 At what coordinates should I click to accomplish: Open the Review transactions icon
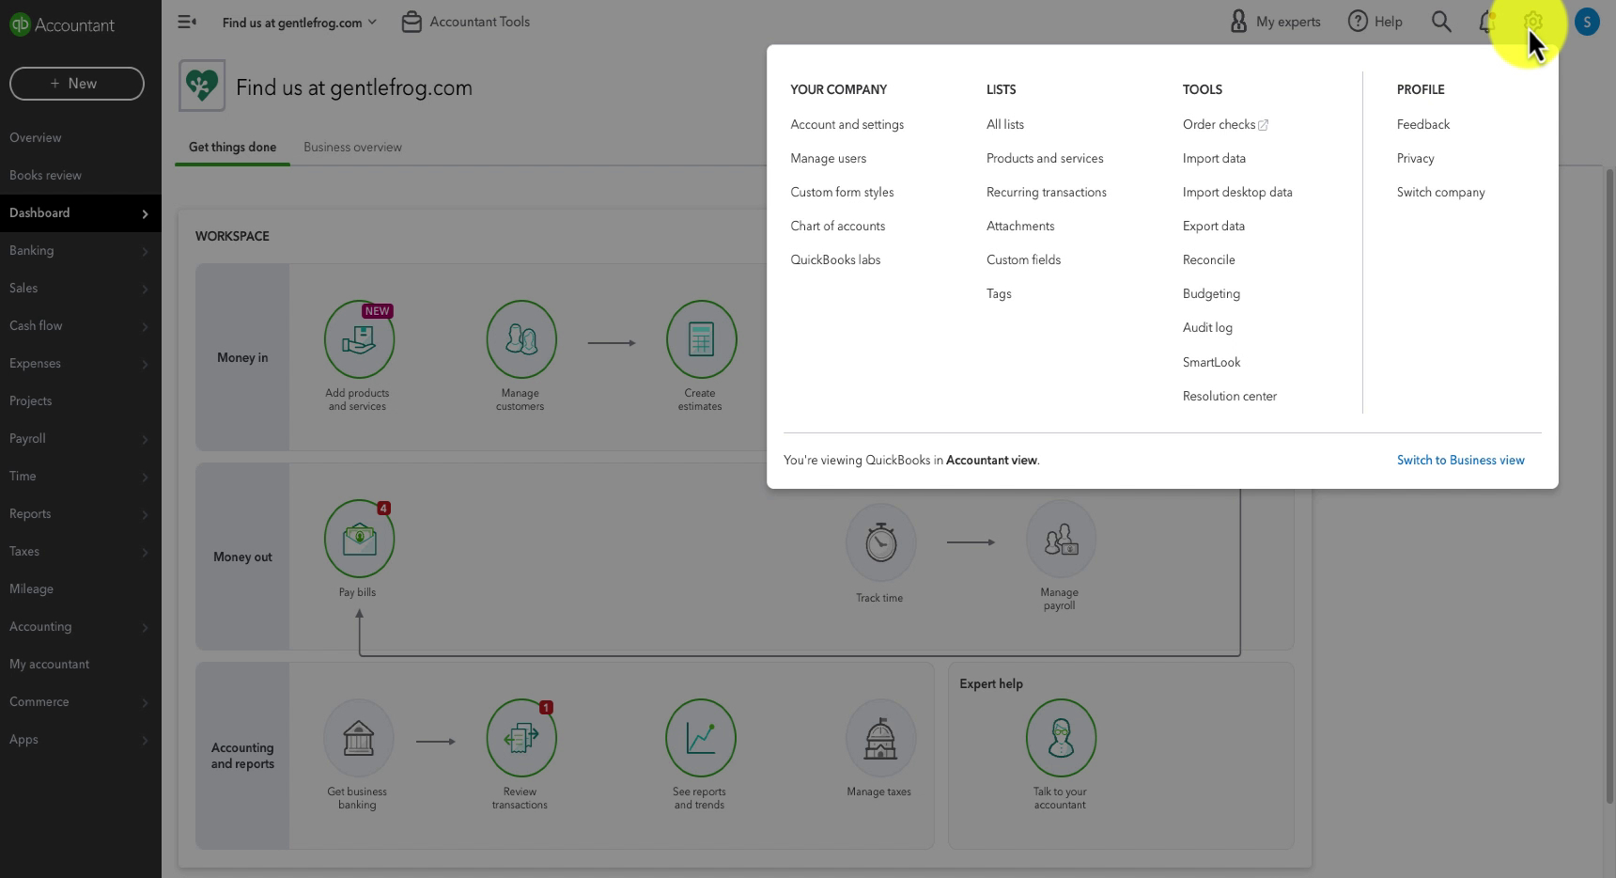click(521, 738)
